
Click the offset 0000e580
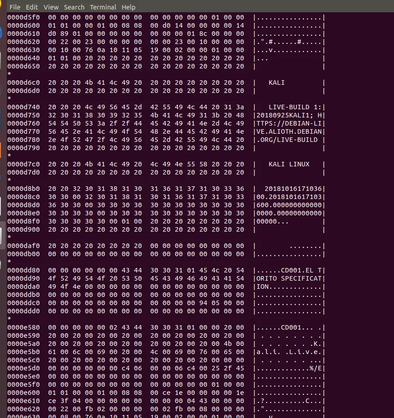coord(24,327)
